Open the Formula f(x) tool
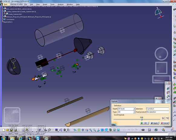This screenshot has width=176, height=140. [46, 130]
